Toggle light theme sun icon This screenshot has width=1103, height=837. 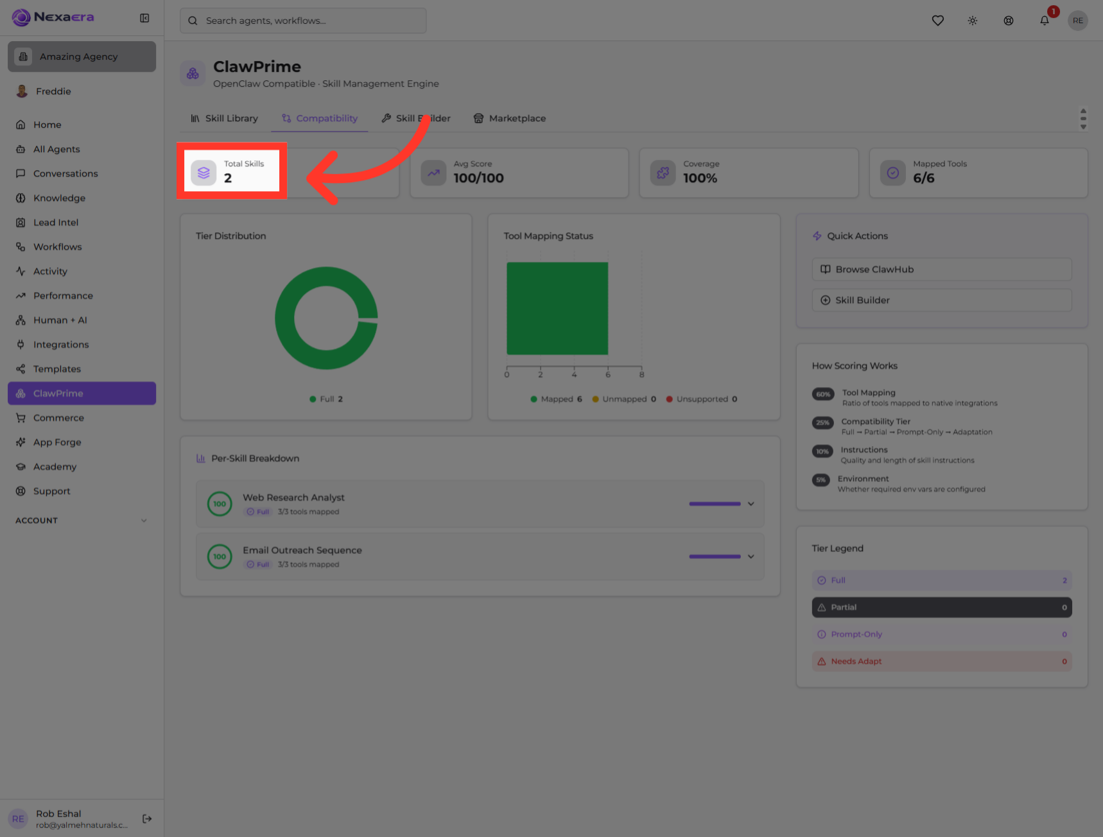coord(973,21)
